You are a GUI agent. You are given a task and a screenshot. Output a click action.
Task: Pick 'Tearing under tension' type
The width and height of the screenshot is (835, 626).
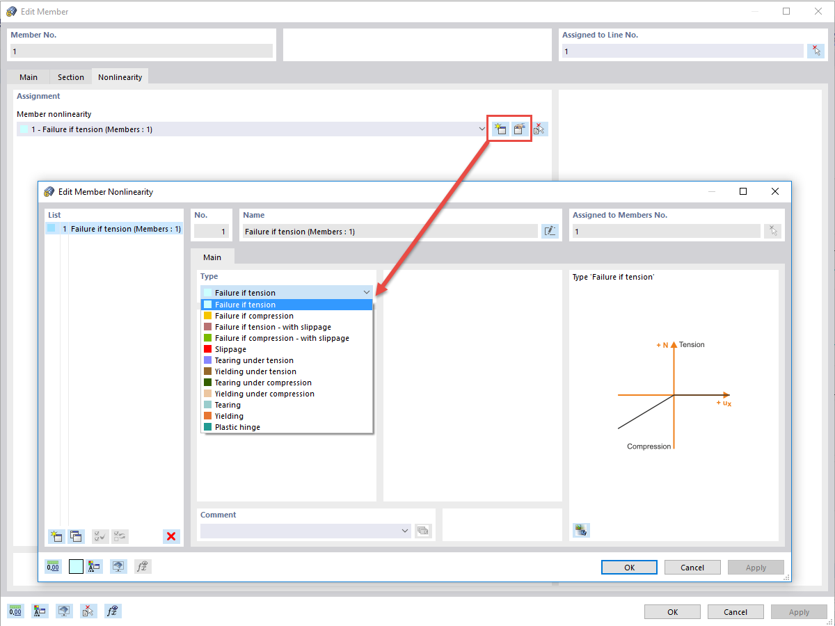(x=287, y=360)
